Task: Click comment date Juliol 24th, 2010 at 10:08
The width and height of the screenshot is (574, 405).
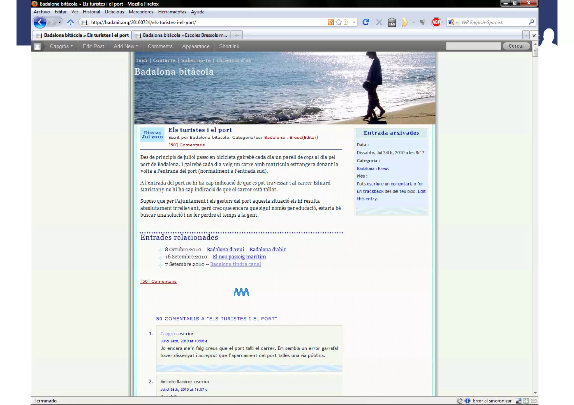Action: tap(184, 341)
